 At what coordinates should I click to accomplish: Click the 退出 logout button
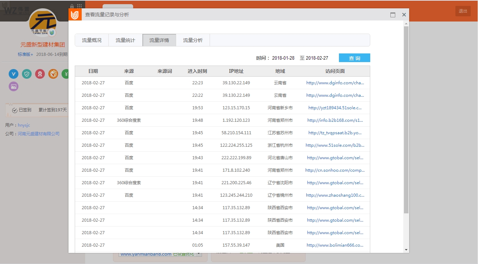(x=463, y=11)
